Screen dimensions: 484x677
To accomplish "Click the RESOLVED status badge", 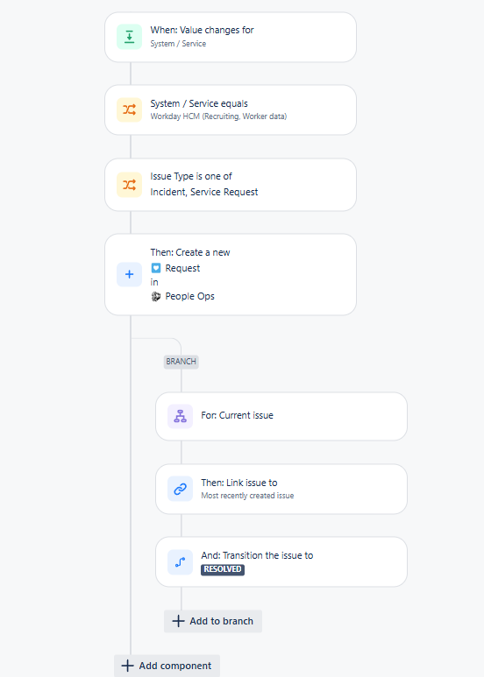I will click(223, 569).
